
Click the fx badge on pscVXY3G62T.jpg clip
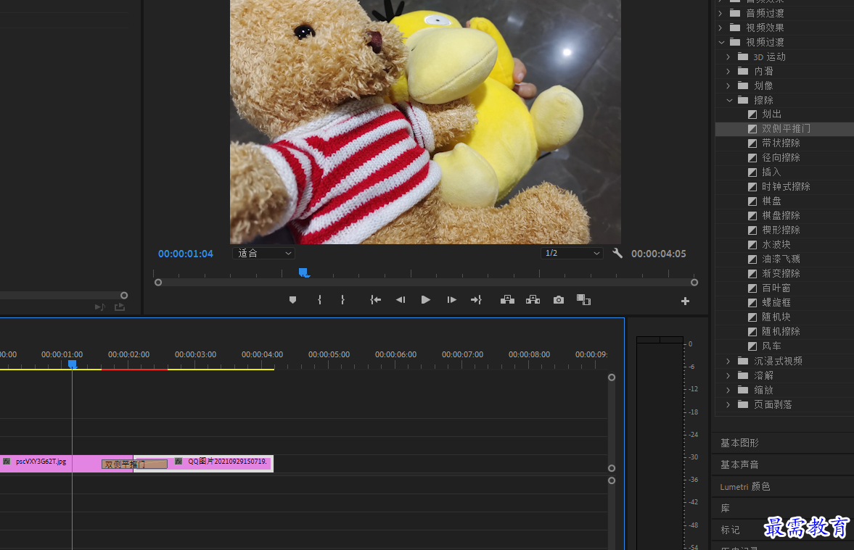coord(7,462)
